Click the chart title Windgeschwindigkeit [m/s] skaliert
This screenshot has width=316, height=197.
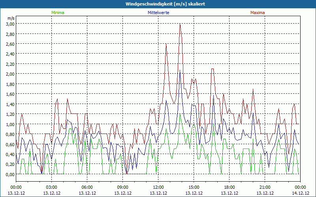coord(165,4)
